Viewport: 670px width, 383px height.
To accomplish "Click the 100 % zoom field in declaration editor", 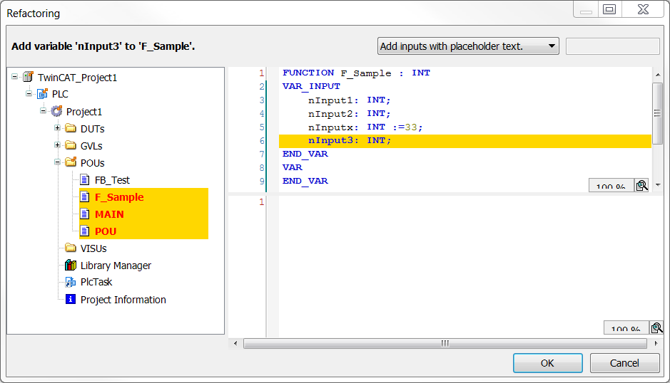I will 611,186.
